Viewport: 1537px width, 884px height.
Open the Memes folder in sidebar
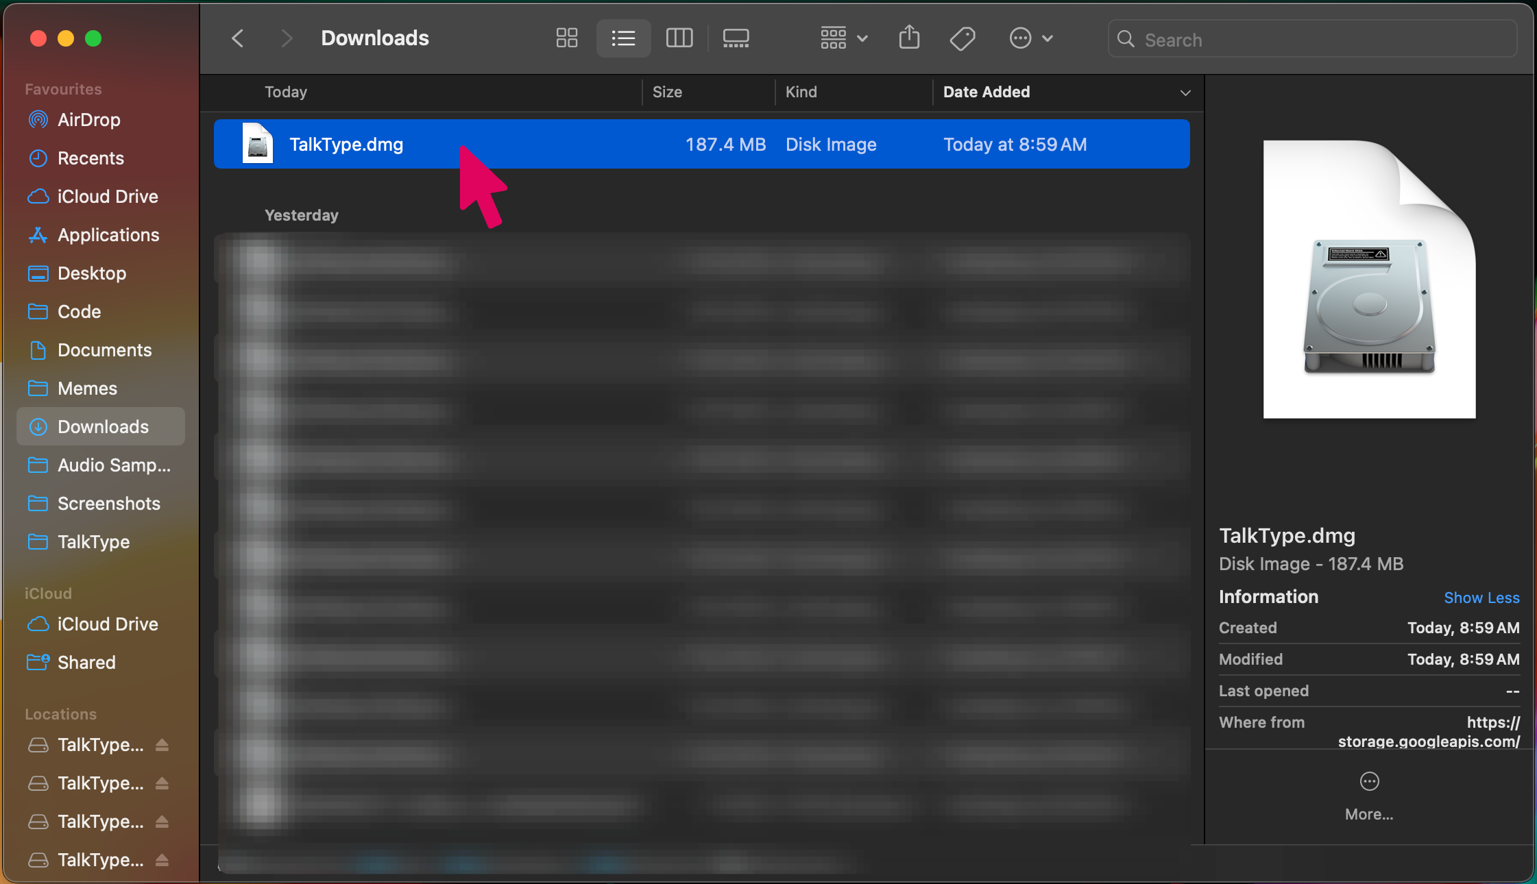click(x=101, y=389)
